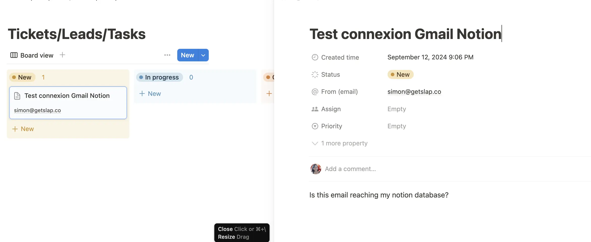This screenshot has width=591, height=242.
Task: Open the three-dot database options menu
Action: [167, 55]
